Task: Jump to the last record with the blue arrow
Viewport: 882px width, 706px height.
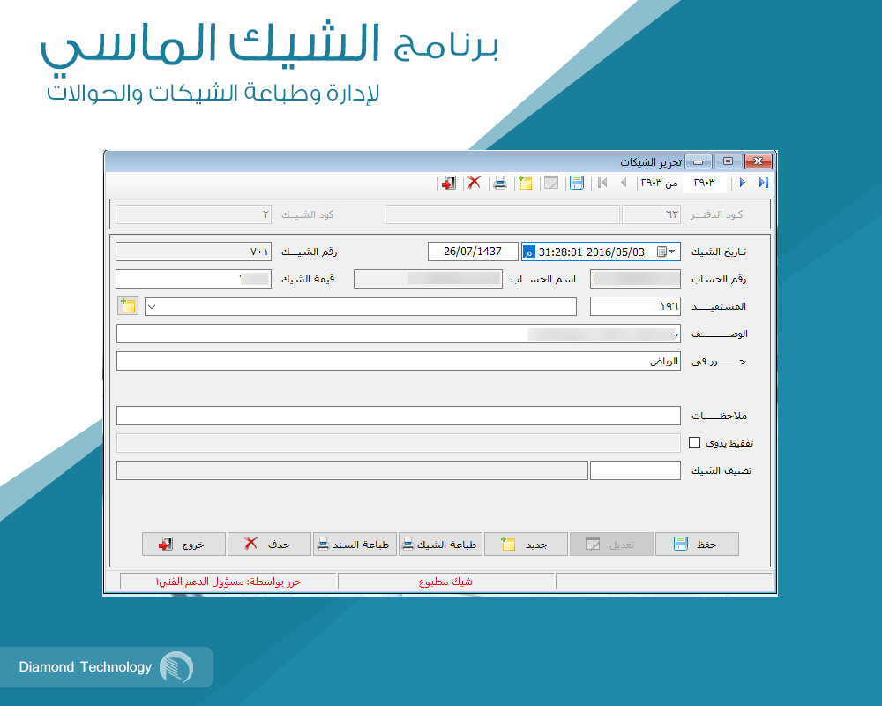Action: click(763, 183)
